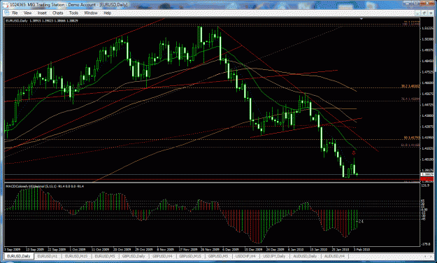Switch to the EURUSD,M15 chart tab

point(76,256)
